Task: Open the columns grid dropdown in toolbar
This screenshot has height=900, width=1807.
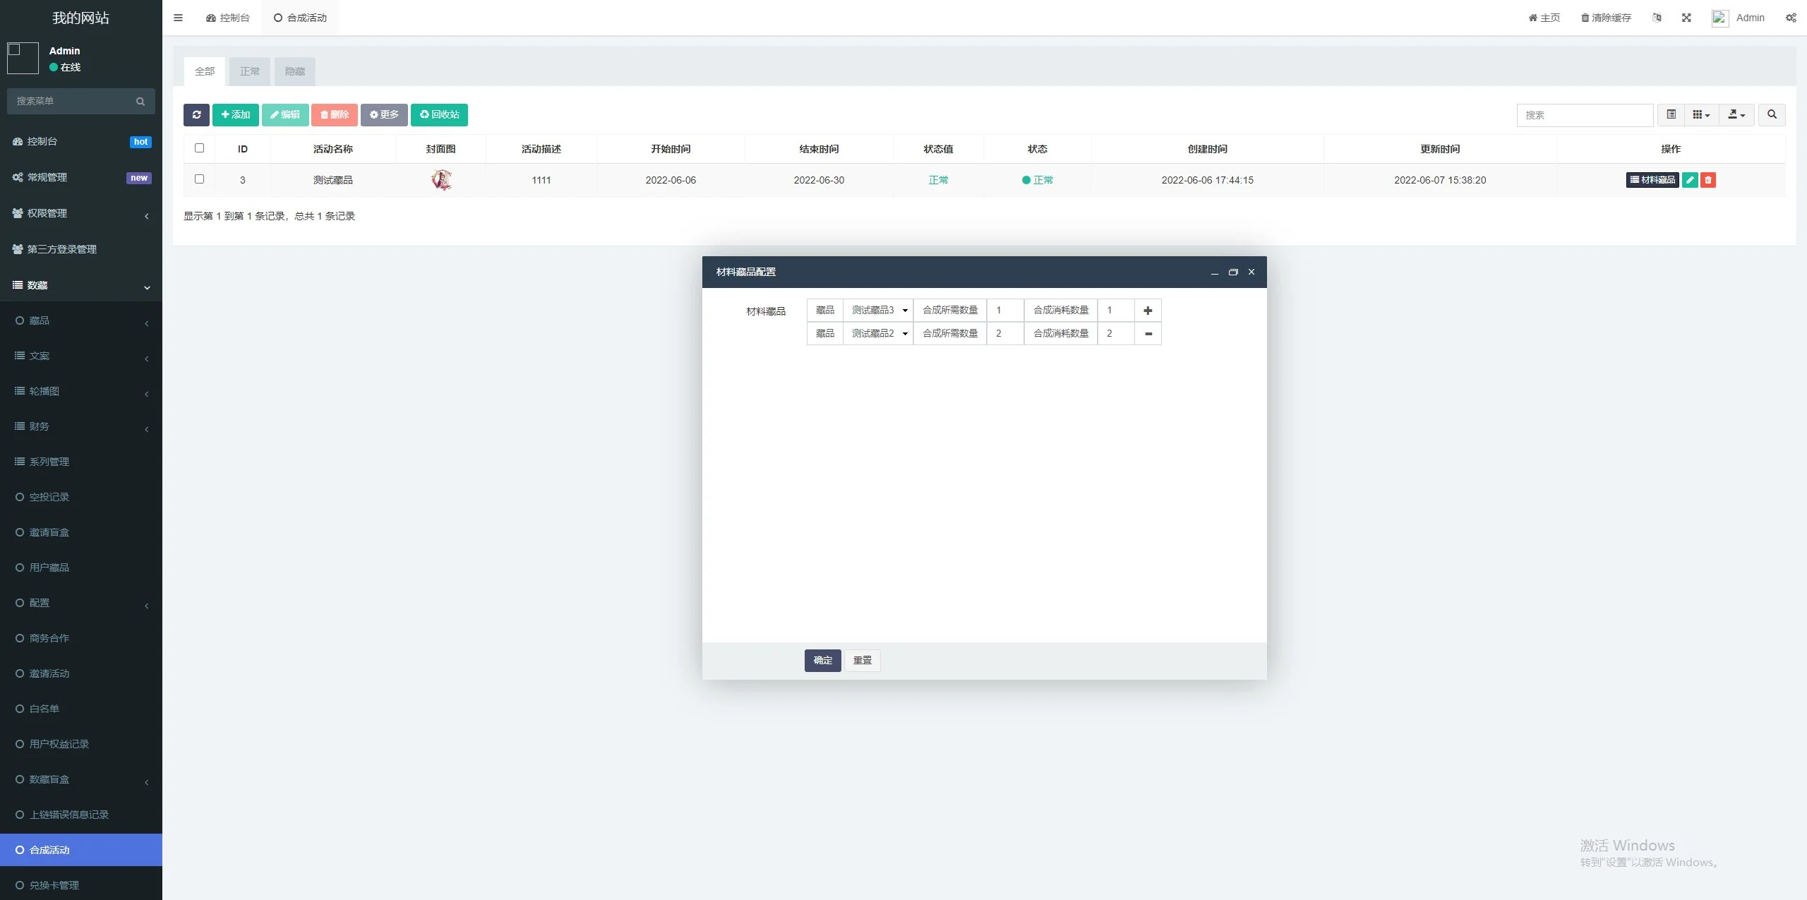Action: point(1701,114)
